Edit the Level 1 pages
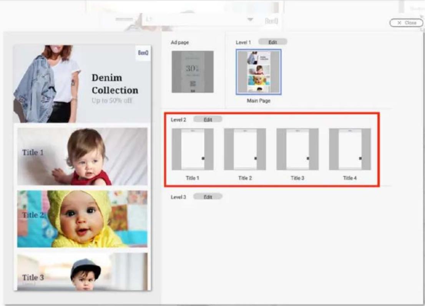425x306 pixels. click(272, 42)
